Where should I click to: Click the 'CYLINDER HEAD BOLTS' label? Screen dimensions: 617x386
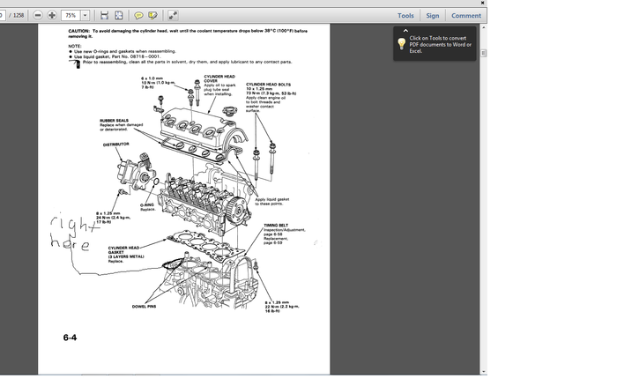(268, 85)
